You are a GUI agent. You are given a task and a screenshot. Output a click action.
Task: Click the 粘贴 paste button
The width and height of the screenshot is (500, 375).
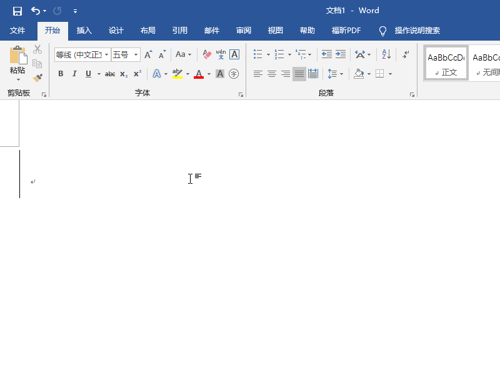[18, 59]
